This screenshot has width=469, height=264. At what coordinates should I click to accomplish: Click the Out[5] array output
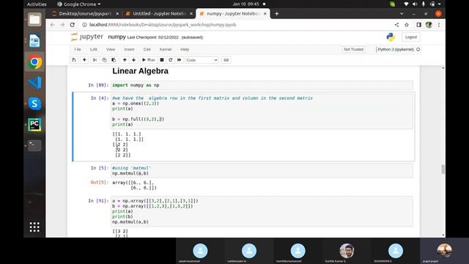(x=134, y=186)
